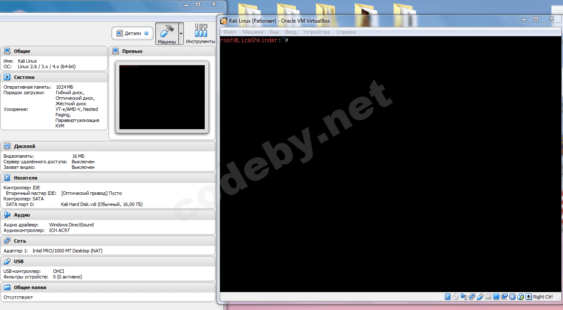This screenshot has height=310, width=563.
Task: Click the Превью section icon
Action: coord(115,51)
